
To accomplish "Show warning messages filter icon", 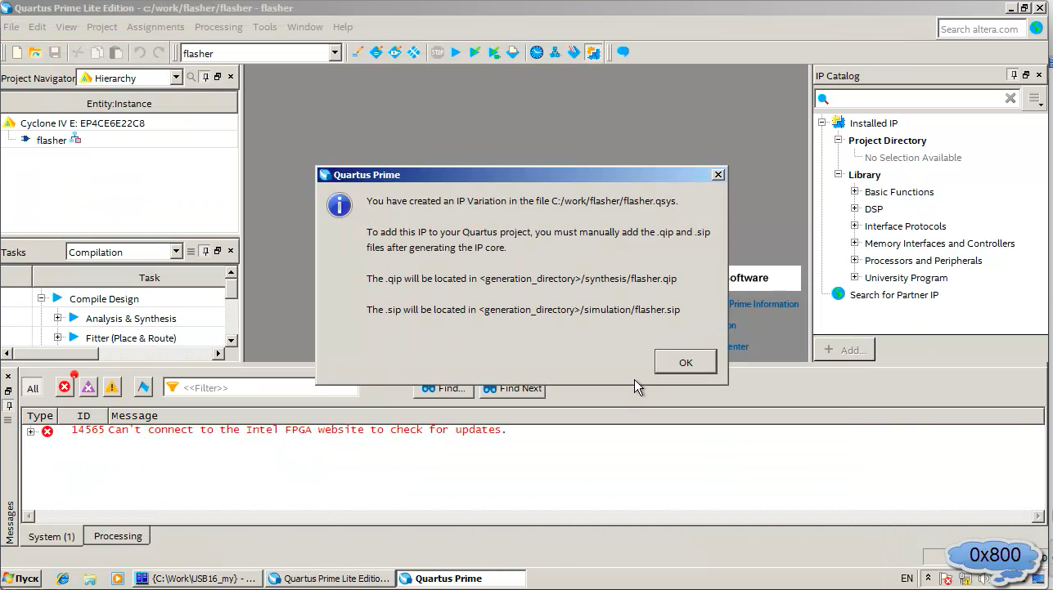I will tap(112, 387).
